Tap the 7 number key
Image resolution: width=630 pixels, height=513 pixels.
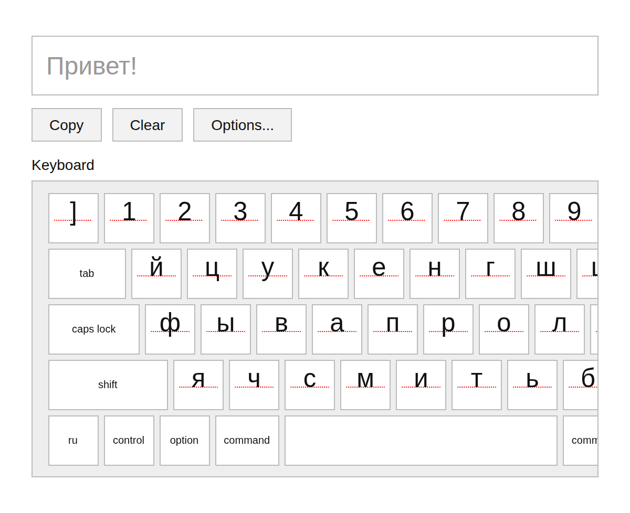463,218
